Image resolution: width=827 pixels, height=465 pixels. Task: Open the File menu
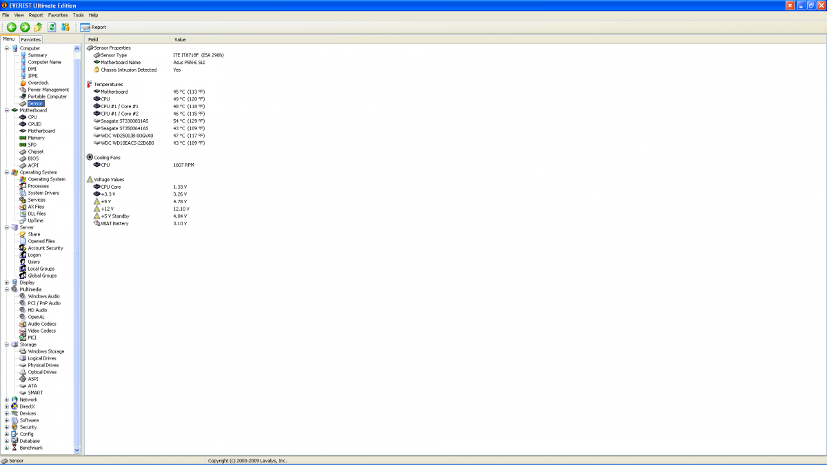click(6, 14)
